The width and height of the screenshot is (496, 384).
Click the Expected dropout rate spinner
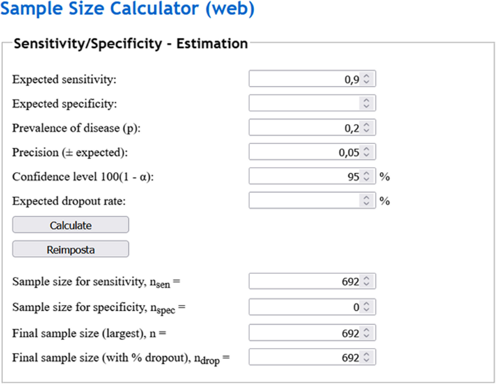point(366,201)
